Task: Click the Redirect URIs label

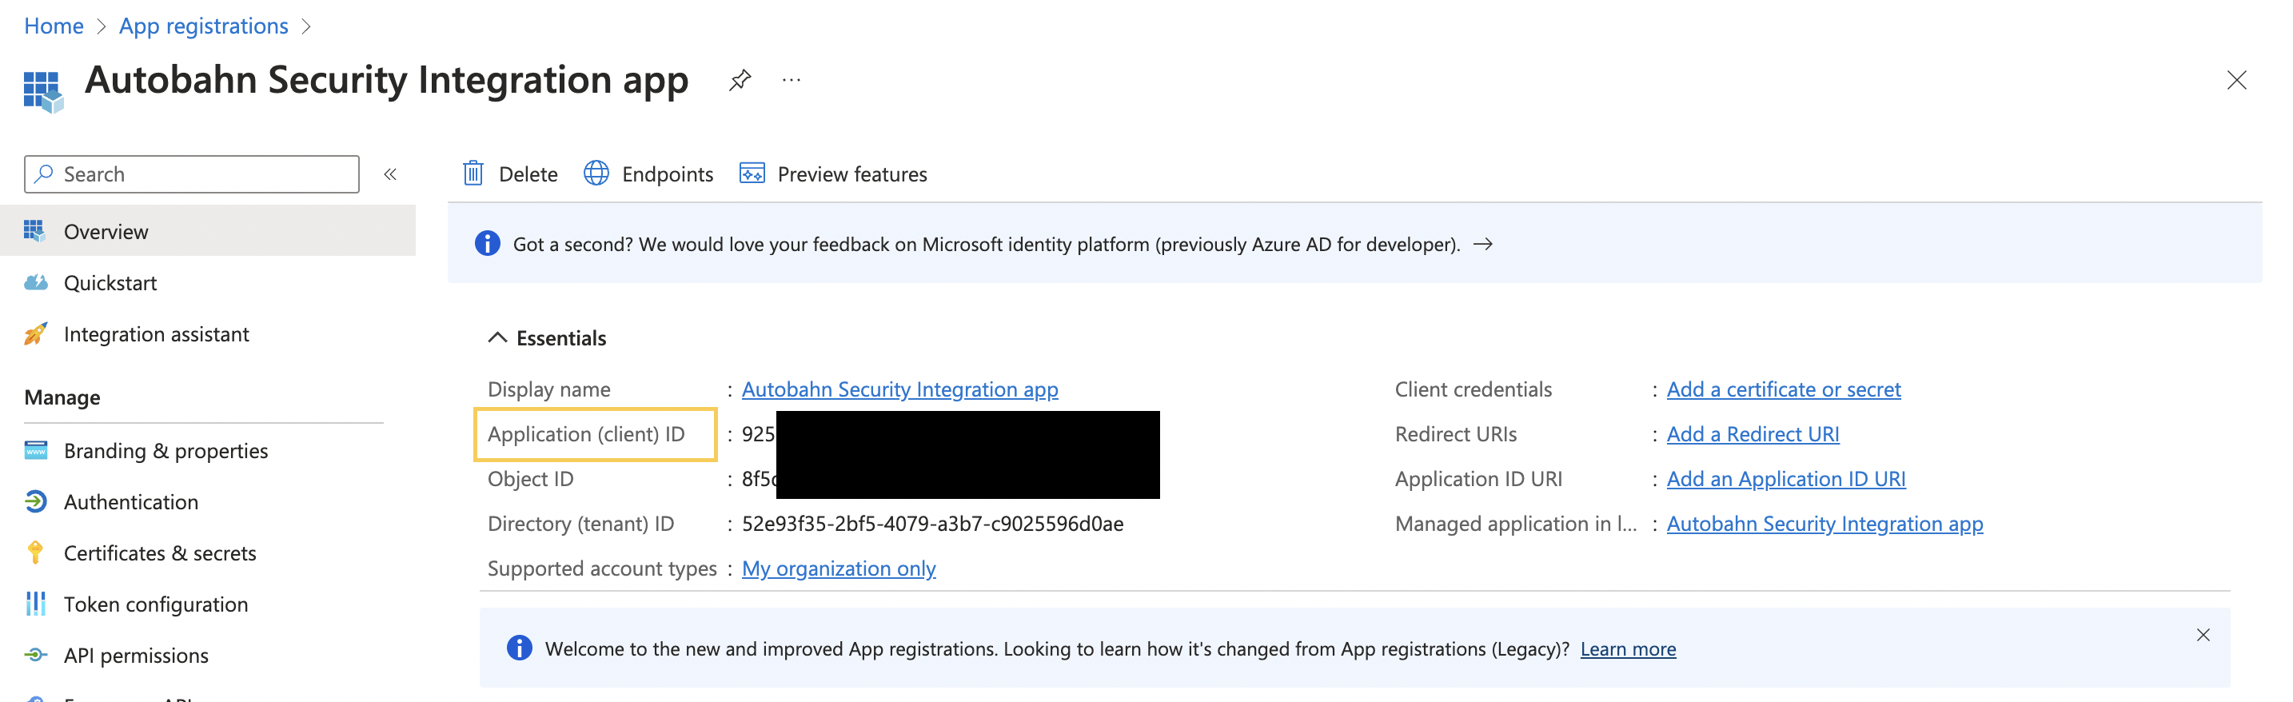Action: tap(1455, 434)
